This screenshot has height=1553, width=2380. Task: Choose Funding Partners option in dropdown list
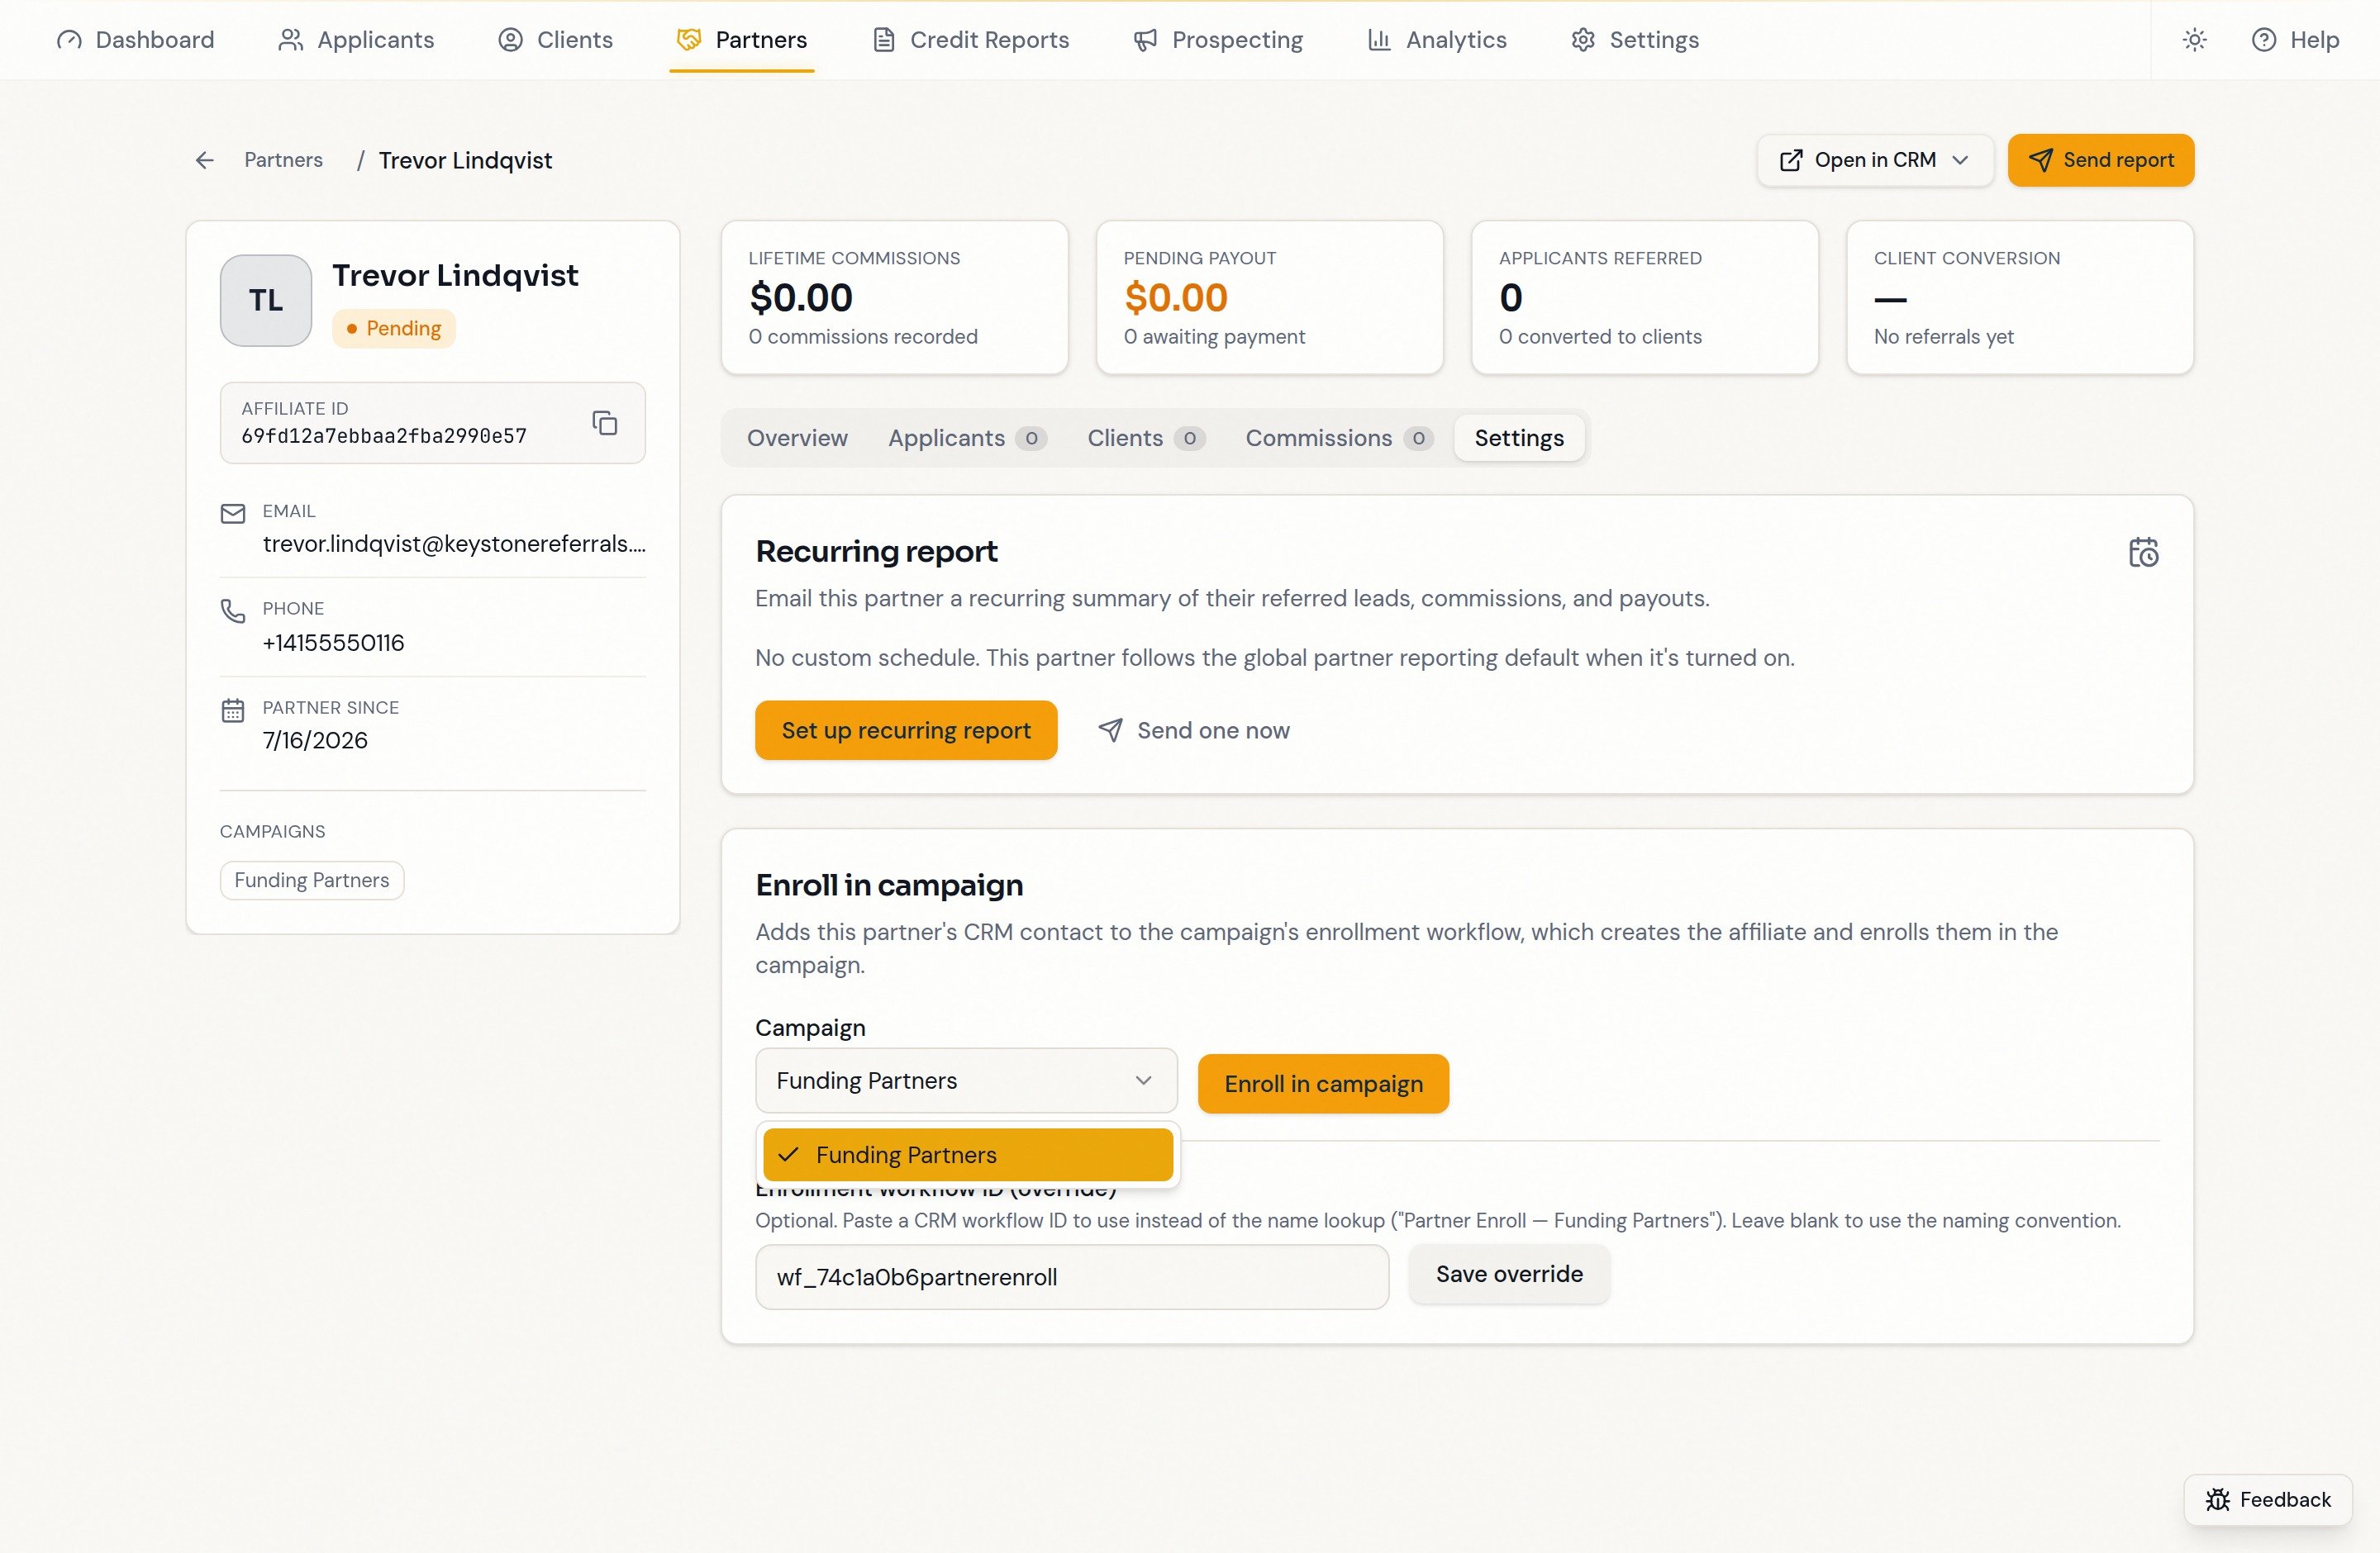(x=967, y=1154)
